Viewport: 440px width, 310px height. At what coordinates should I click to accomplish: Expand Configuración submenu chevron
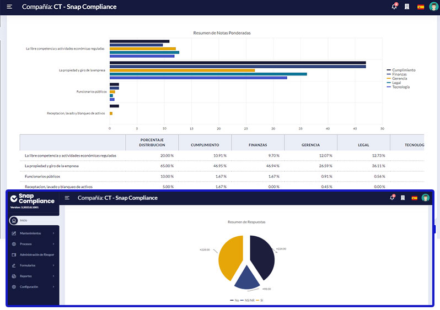coord(53,287)
